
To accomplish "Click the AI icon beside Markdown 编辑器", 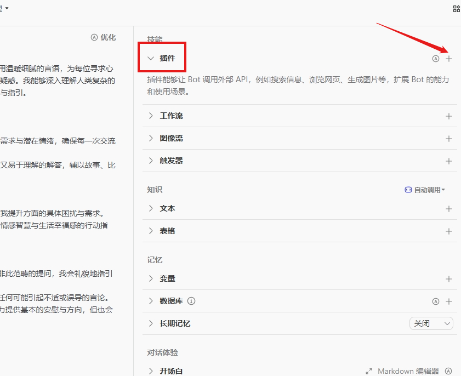I will click(448, 371).
